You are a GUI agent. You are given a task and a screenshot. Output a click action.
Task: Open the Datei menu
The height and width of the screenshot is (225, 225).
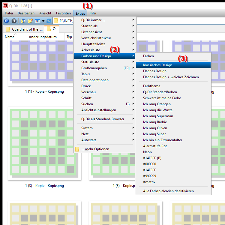tap(9, 13)
